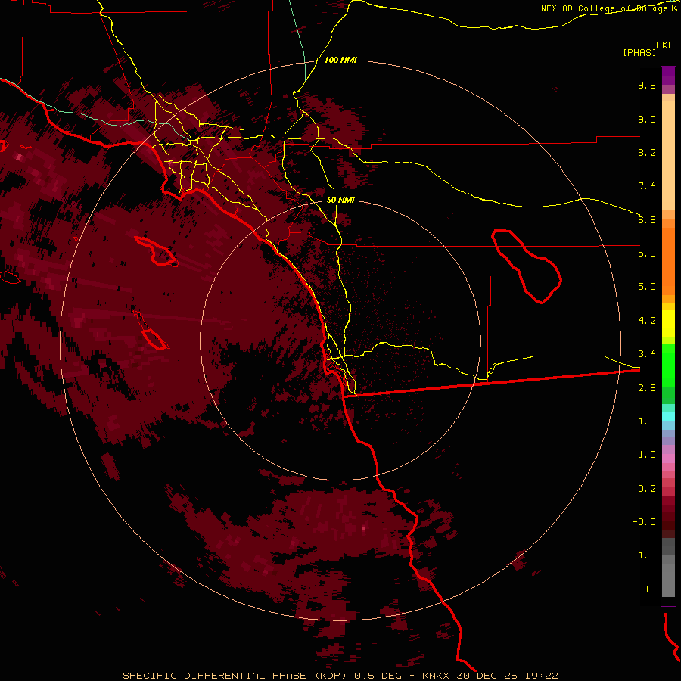
Task: Click the "[PHAS]" unit label
Action: (x=639, y=52)
